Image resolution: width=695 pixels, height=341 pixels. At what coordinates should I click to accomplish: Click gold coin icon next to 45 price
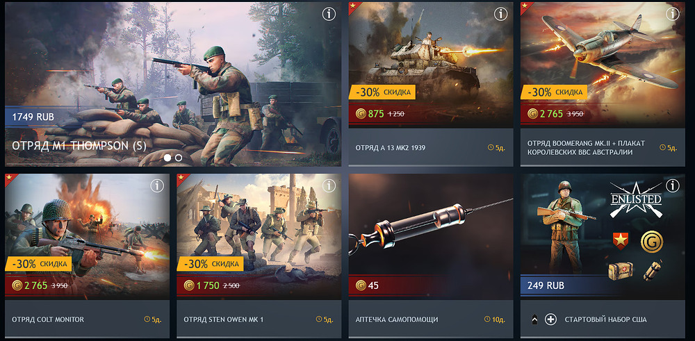click(361, 285)
